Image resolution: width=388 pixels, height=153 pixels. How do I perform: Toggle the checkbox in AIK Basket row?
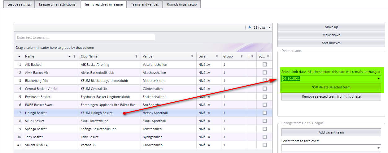pos(264,65)
